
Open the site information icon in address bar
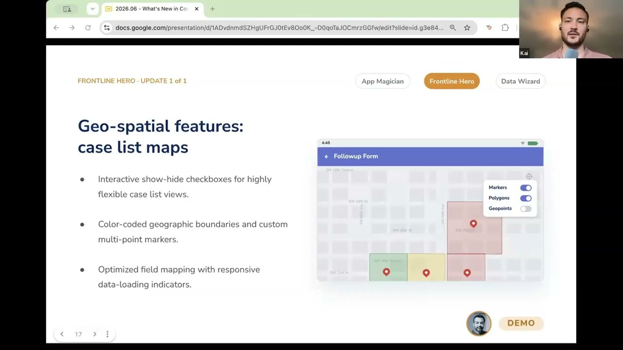[x=107, y=28]
